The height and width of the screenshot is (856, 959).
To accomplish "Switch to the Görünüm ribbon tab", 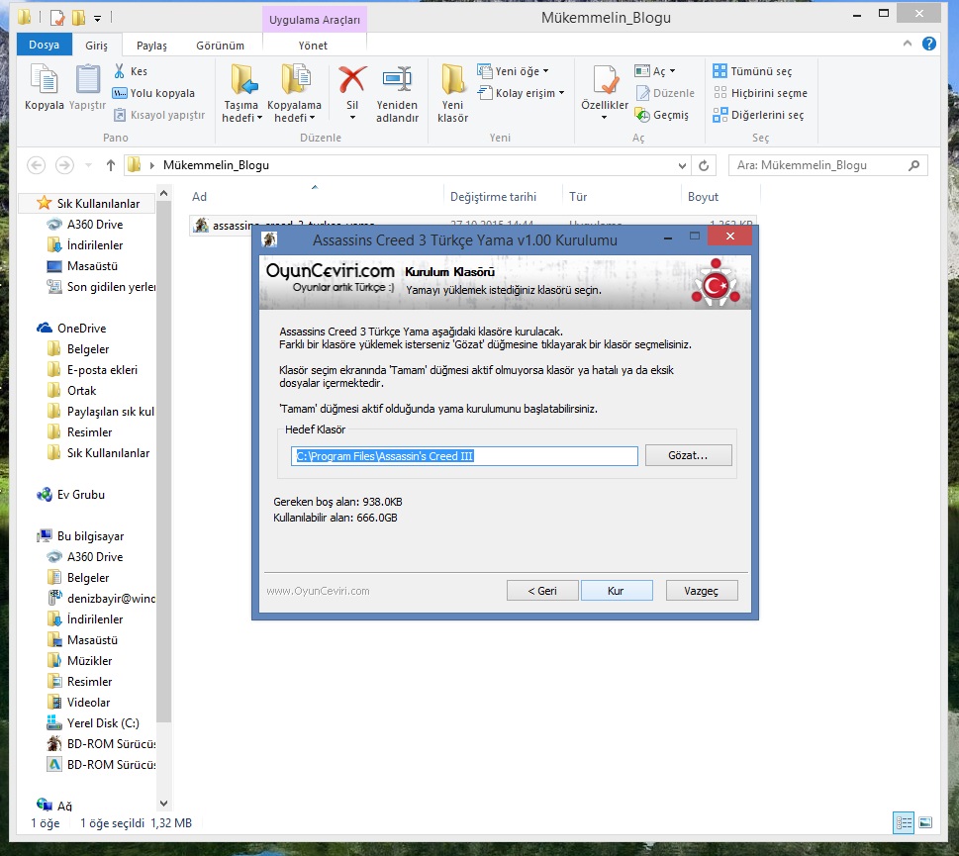I will click(x=220, y=46).
